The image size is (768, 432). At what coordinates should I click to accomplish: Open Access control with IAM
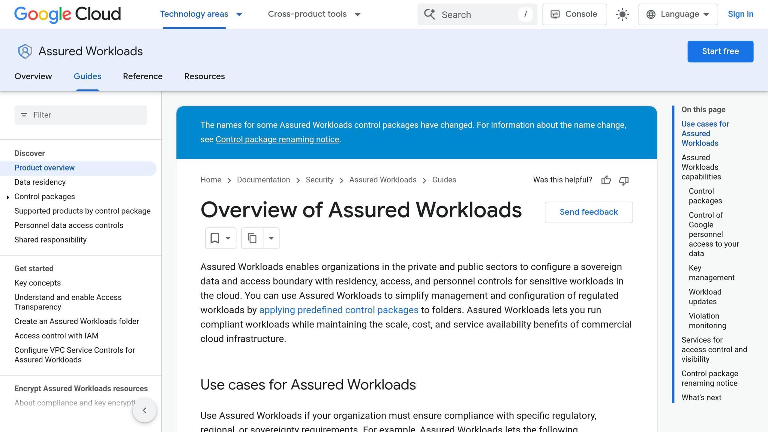[x=56, y=336]
